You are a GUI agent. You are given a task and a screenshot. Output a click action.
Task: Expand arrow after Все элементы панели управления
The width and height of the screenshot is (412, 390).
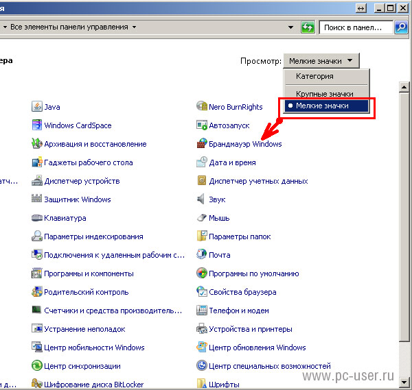tap(135, 27)
